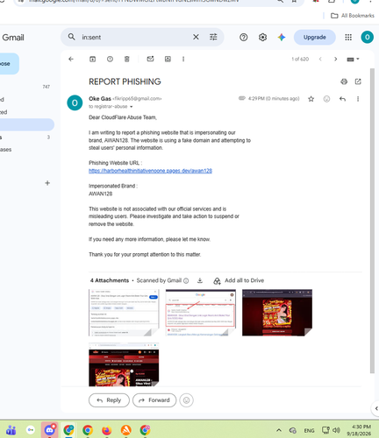The height and width of the screenshot is (438, 379).
Task: Click the attachment paperclip indicator
Action: pyautogui.click(x=242, y=98)
